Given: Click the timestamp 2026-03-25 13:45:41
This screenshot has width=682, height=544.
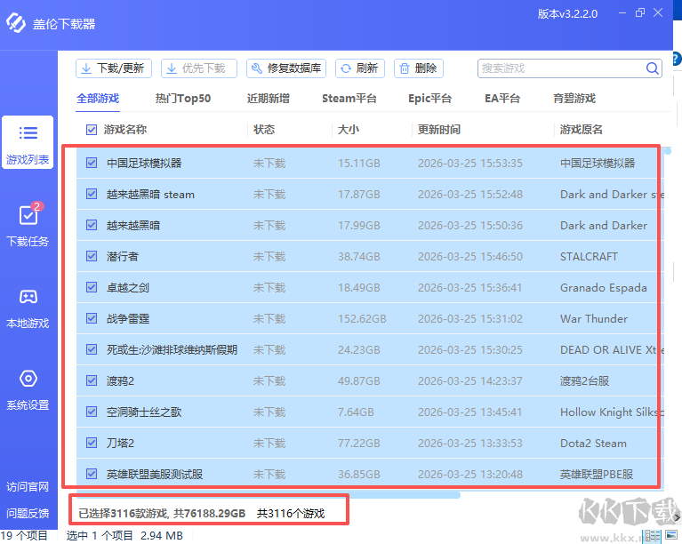Looking at the screenshot, I should click(469, 412).
